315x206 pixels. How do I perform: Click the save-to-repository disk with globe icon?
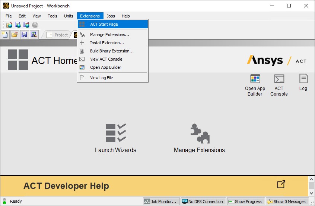pyautogui.click(x=18, y=25)
